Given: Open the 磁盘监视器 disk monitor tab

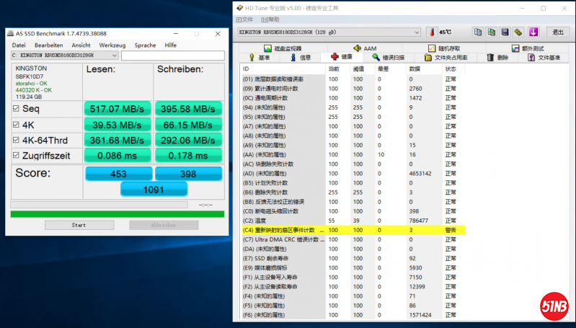Looking at the screenshot, I should (283, 48).
